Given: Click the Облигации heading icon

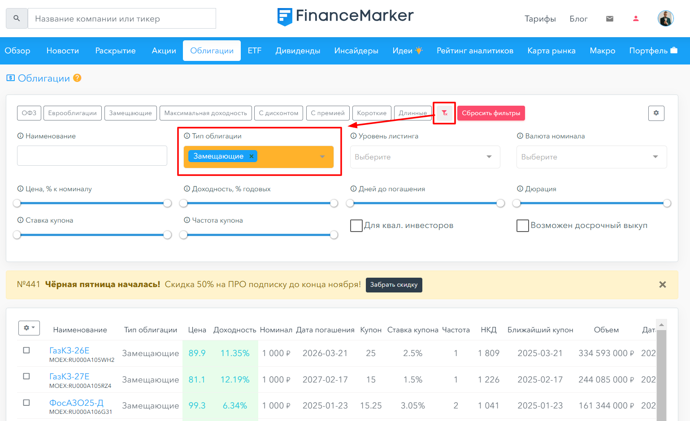Looking at the screenshot, I should tap(11, 78).
